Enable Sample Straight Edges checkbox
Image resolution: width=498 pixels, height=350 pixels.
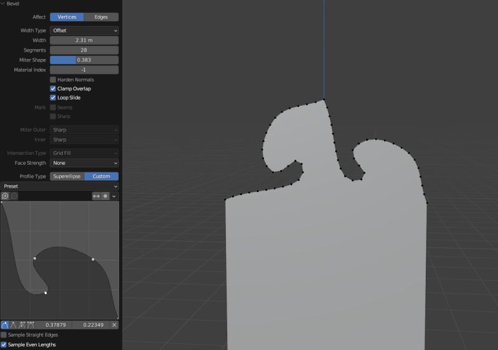click(x=4, y=334)
